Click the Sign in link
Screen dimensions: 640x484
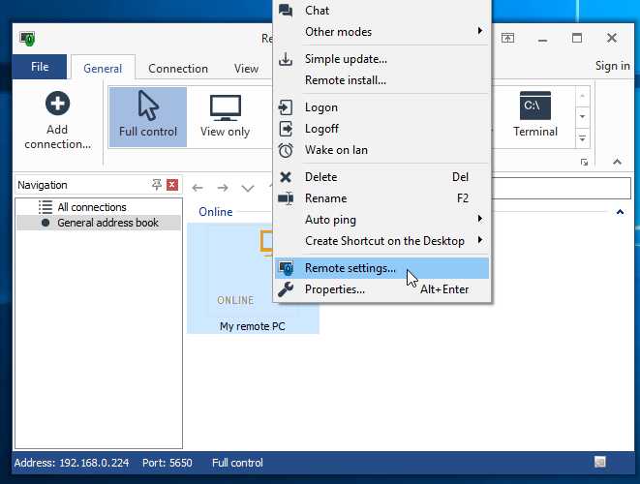[x=612, y=66]
